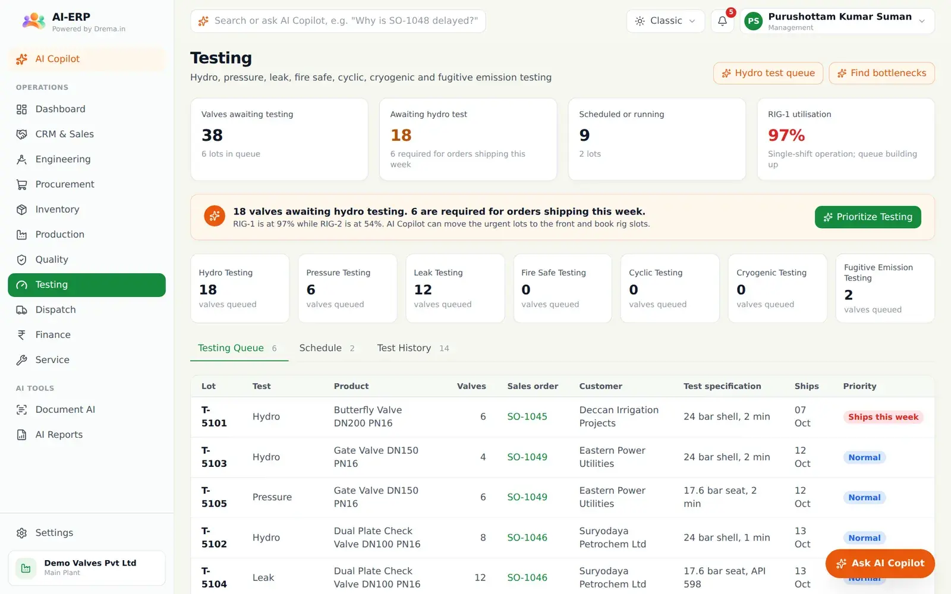951x594 pixels.
Task: Switch to the Schedule tab
Action: pos(327,348)
